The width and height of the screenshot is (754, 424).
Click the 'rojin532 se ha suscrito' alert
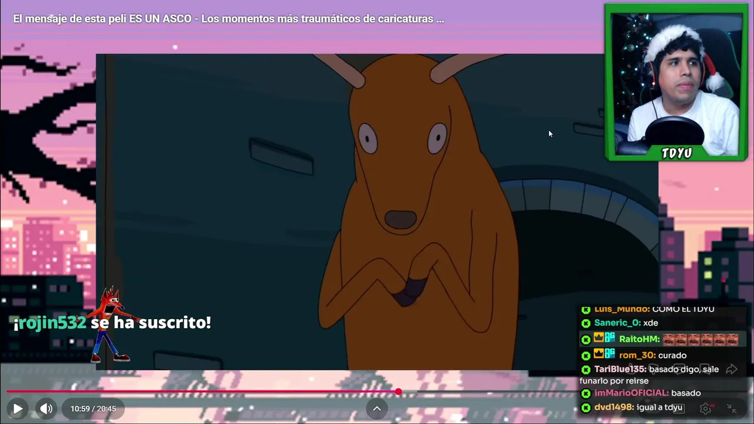pos(112,323)
